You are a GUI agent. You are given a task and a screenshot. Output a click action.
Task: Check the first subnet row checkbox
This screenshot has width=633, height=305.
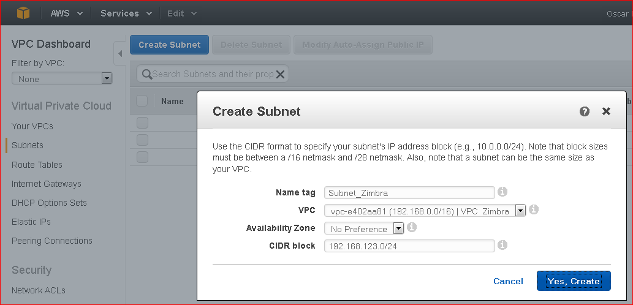point(142,122)
